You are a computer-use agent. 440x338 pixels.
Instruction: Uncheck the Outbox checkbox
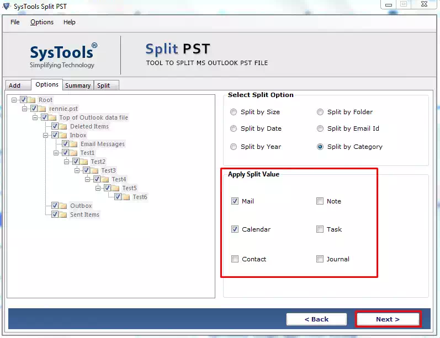55,206
